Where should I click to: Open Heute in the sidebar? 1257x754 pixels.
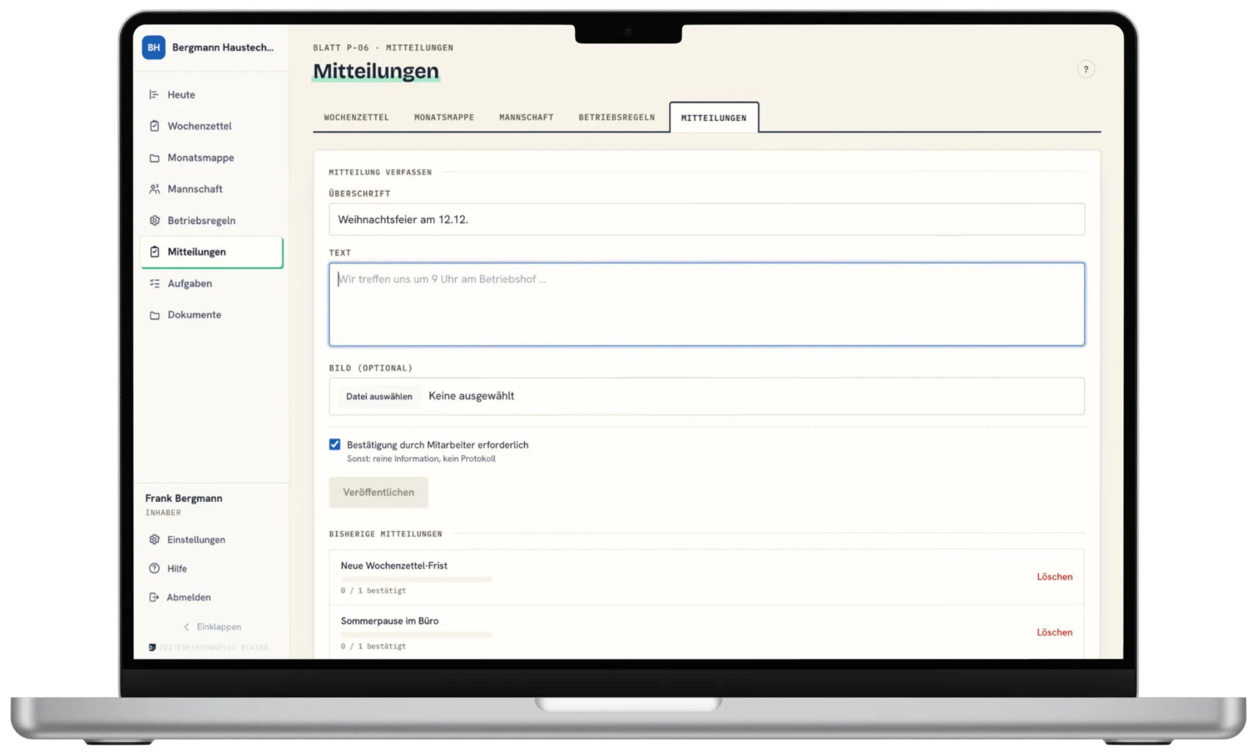(x=212, y=95)
